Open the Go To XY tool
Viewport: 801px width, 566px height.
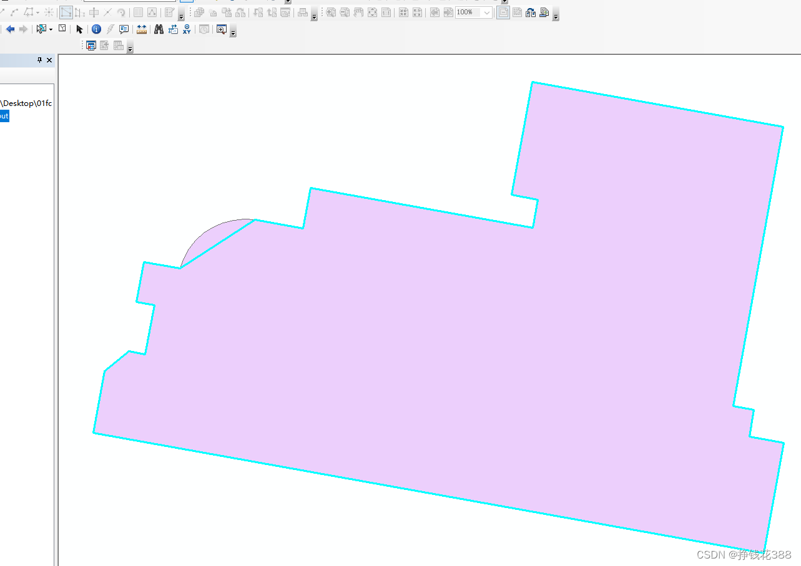(187, 29)
